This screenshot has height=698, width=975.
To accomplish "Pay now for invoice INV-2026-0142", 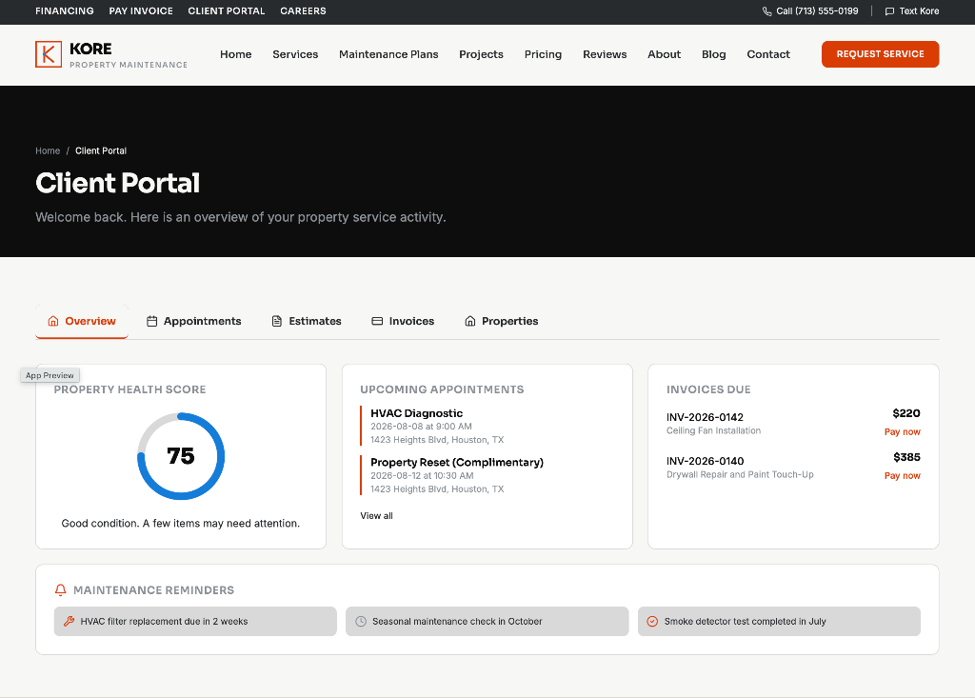I will click(x=903, y=431).
